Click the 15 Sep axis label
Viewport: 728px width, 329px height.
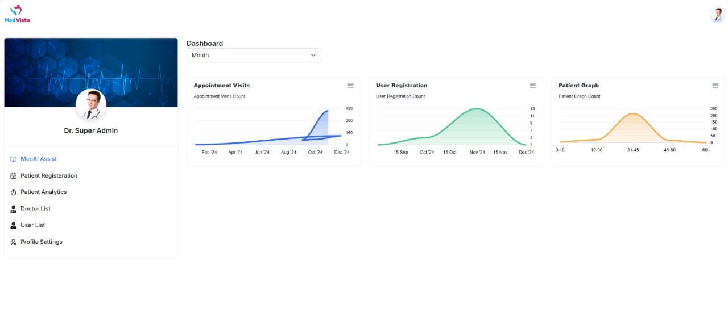401,153
